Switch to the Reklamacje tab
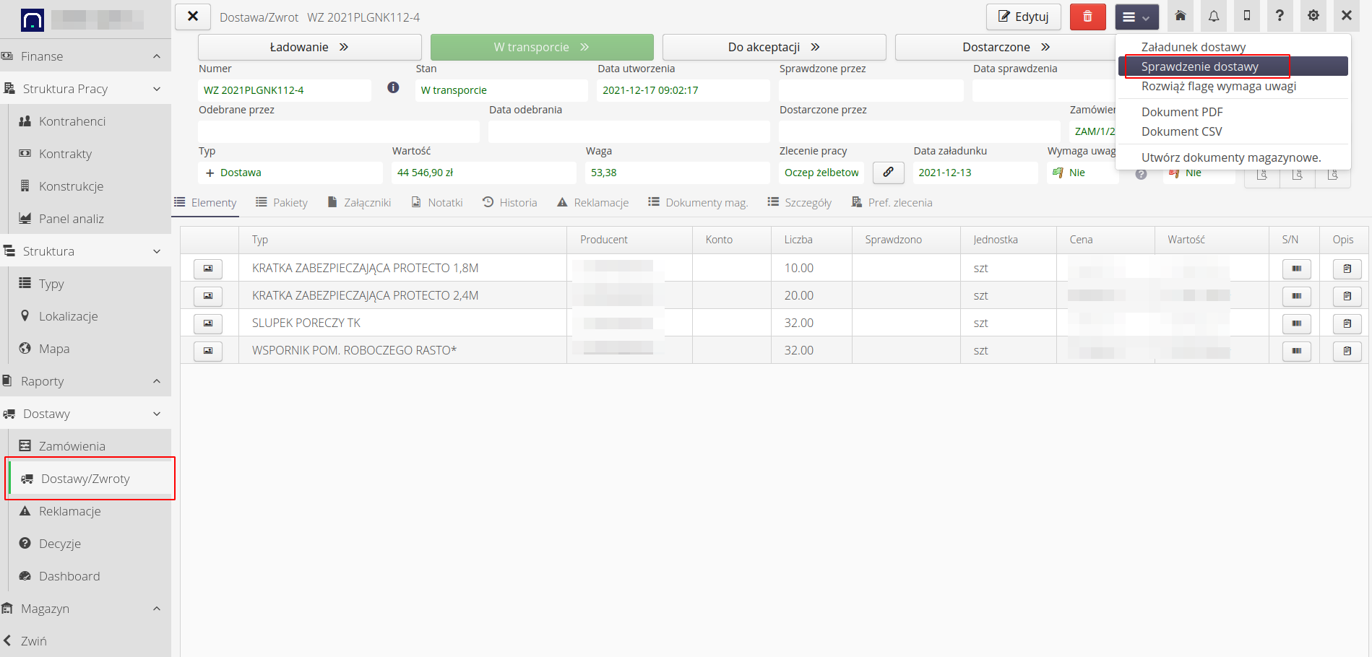Image resolution: width=1372 pixels, height=657 pixels. [x=592, y=203]
